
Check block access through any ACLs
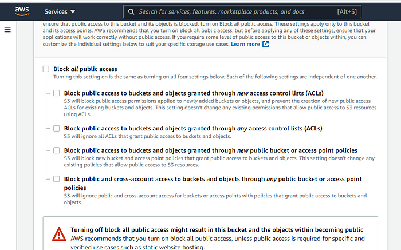pos(57,128)
